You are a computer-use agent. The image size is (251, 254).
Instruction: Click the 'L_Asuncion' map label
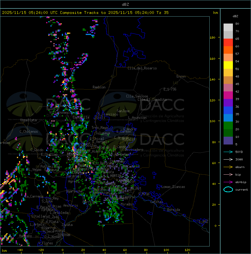point(137,118)
